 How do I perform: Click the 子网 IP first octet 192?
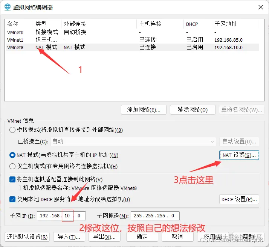coord(45,216)
